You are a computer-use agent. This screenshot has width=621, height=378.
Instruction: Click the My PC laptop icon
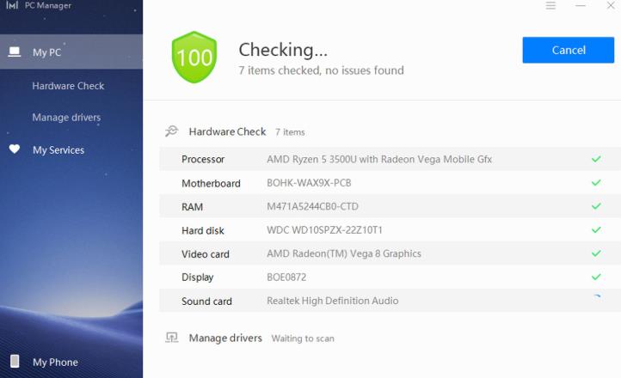15,52
